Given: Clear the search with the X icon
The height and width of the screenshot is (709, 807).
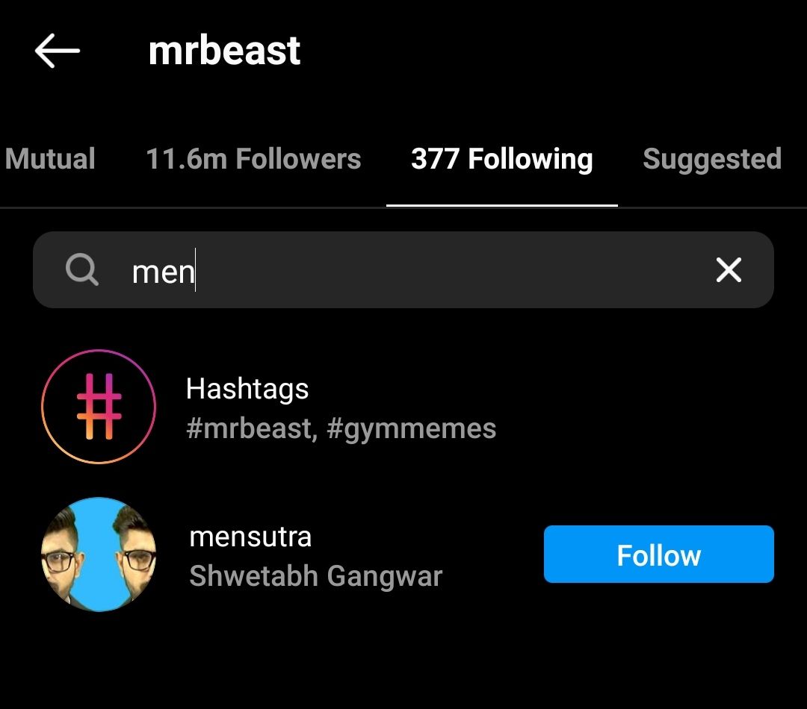Looking at the screenshot, I should coord(728,270).
